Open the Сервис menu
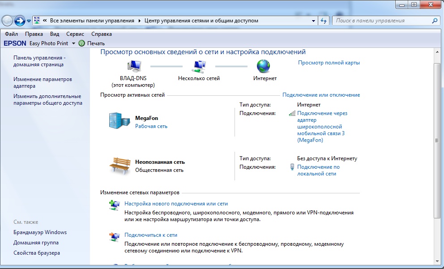444x269 pixels. pyautogui.click(x=75, y=34)
